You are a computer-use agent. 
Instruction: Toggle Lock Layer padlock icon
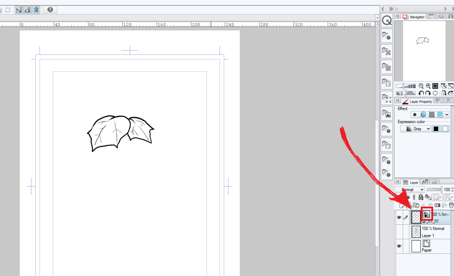(x=421, y=197)
